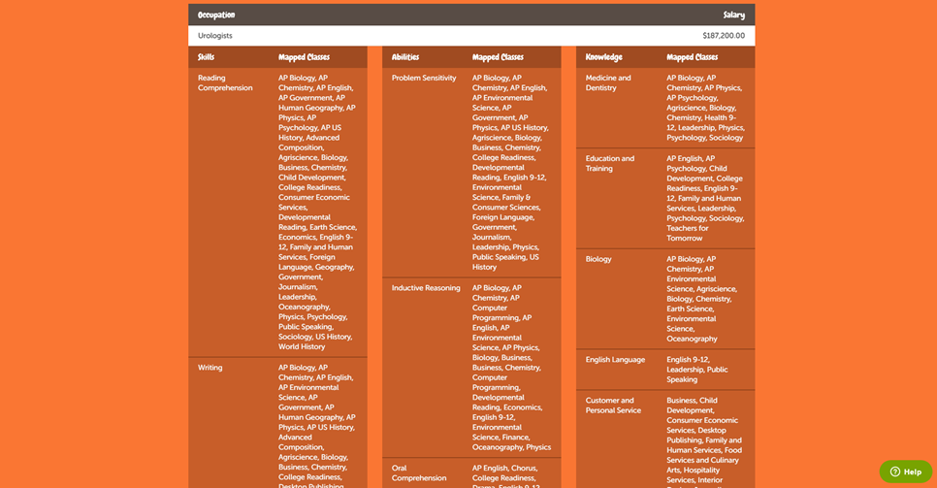Select the Oral Comprehension ability

coord(419,472)
